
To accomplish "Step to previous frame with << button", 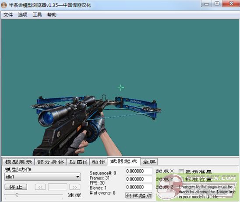I will (x=40, y=187).
